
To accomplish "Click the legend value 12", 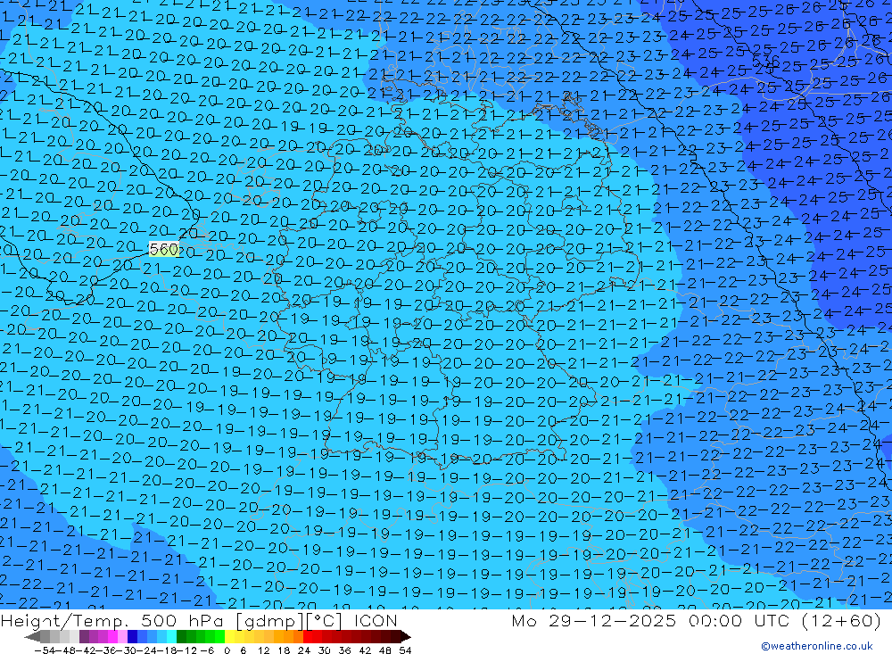I will [263, 650].
